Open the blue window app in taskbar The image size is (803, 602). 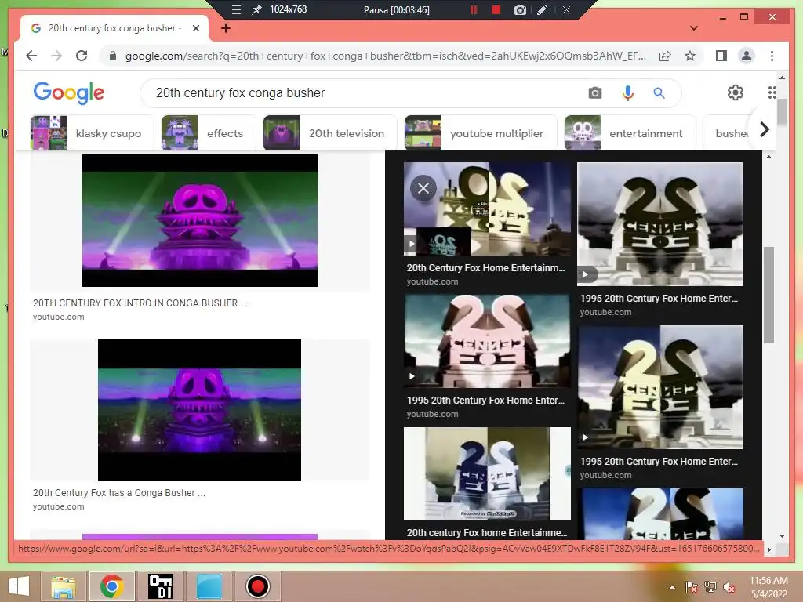[209, 586]
